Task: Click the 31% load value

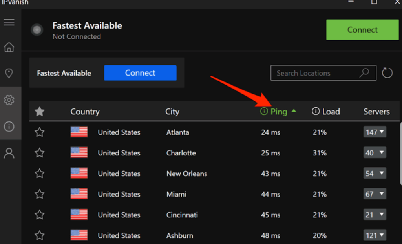Action: tap(320, 153)
